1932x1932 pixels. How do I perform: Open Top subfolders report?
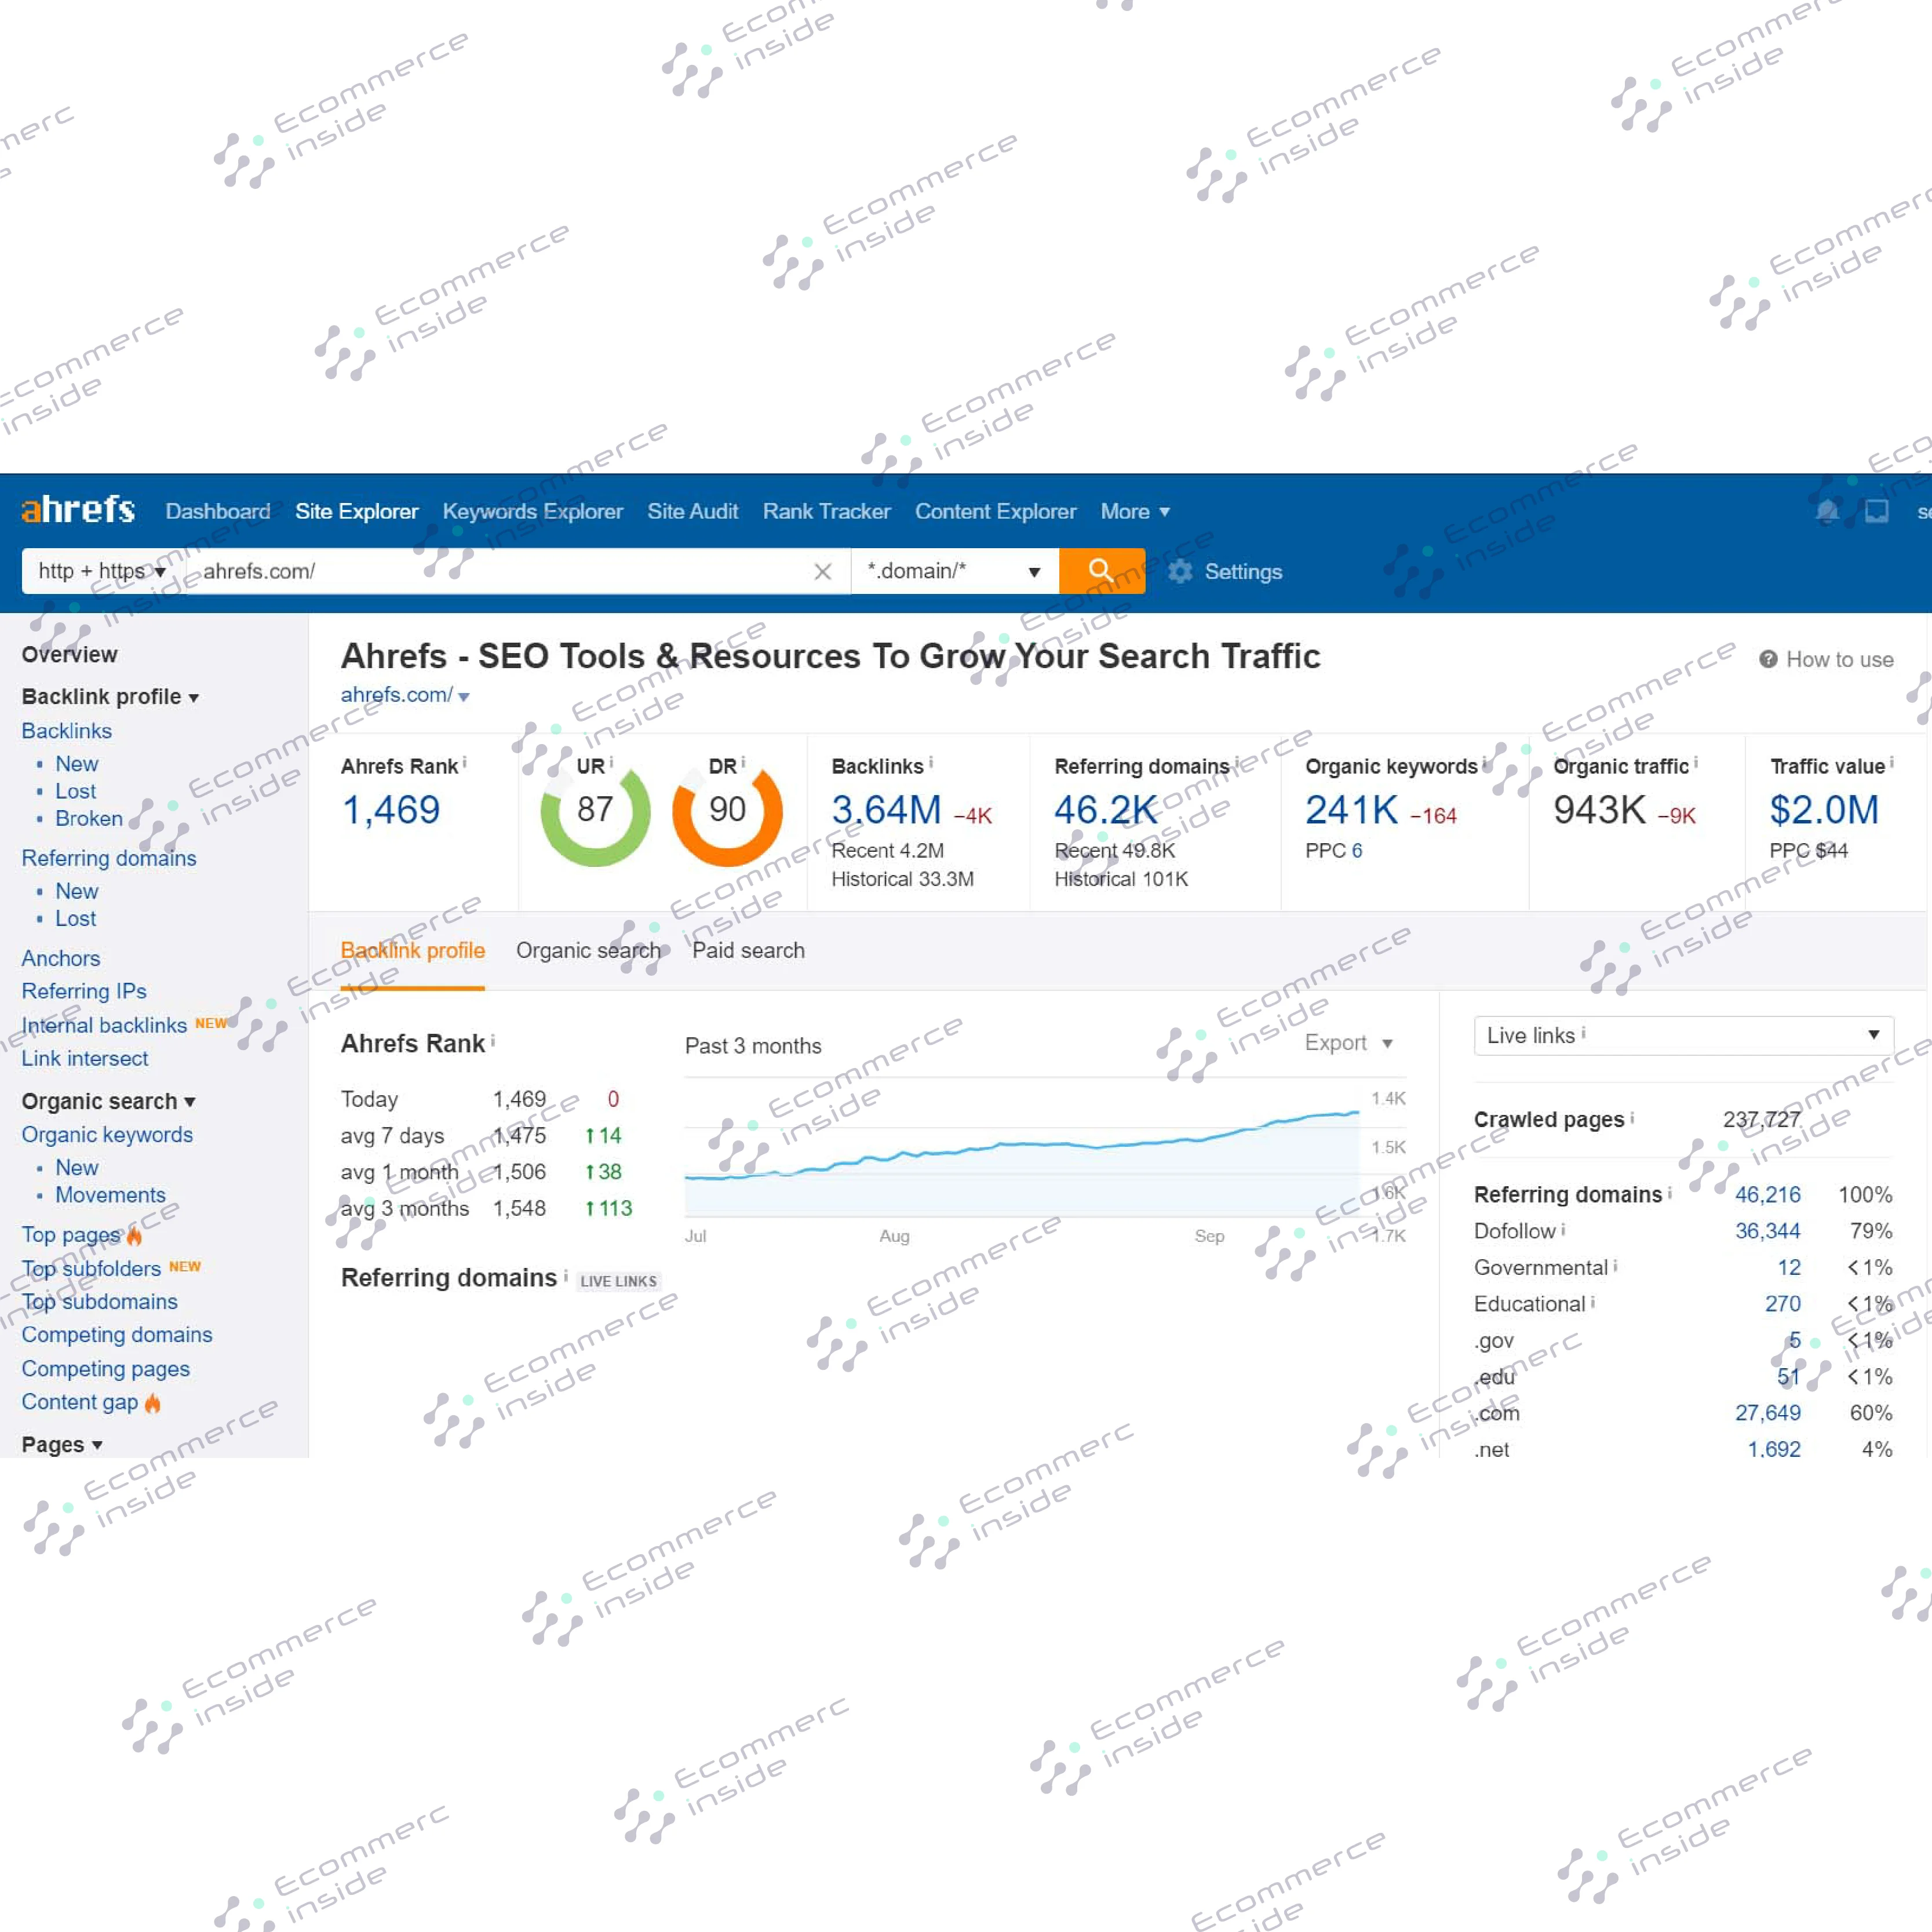91,1269
